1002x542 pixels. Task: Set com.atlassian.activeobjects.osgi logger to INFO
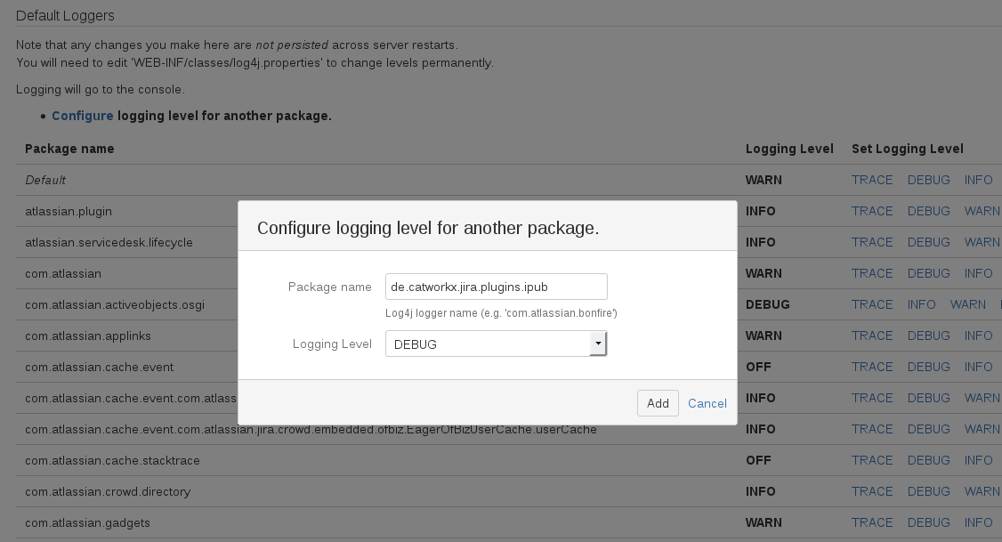pyautogui.click(x=922, y=304)
